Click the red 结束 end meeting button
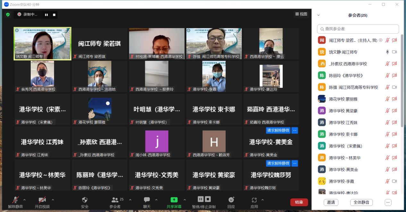The height and width of the screenshot is (212, 406). point(299,202)
